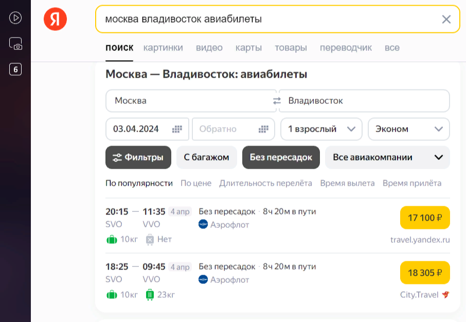This screenshot has width=466, height=322.
Task: Sort flights По цене
Action: 196,183
